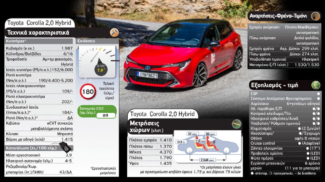Click the 2.640 χλστ. wheelbase label in the diagram
Screen dimensions: 325x182
208,160
